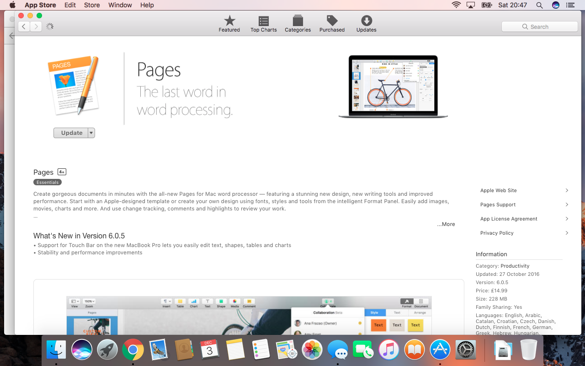Open the Mail stamp icon in Dock

tap(159, 350)
